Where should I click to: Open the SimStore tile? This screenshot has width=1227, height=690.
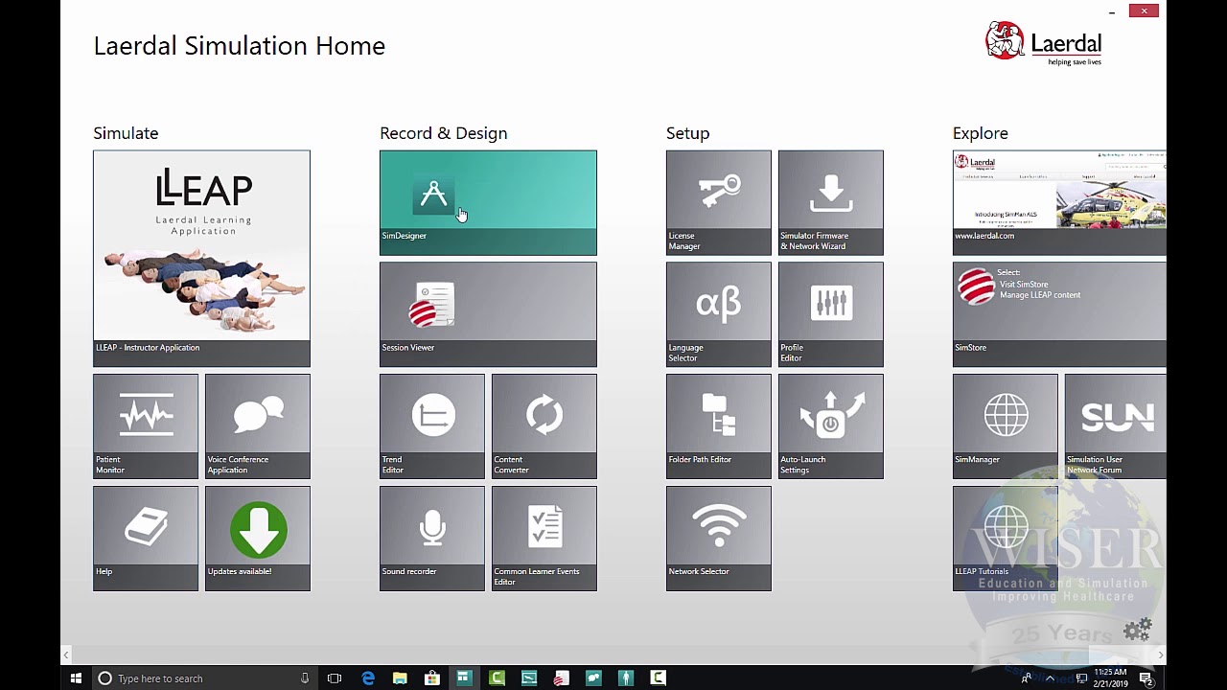pyautogui.click(x=1059, y=314)
